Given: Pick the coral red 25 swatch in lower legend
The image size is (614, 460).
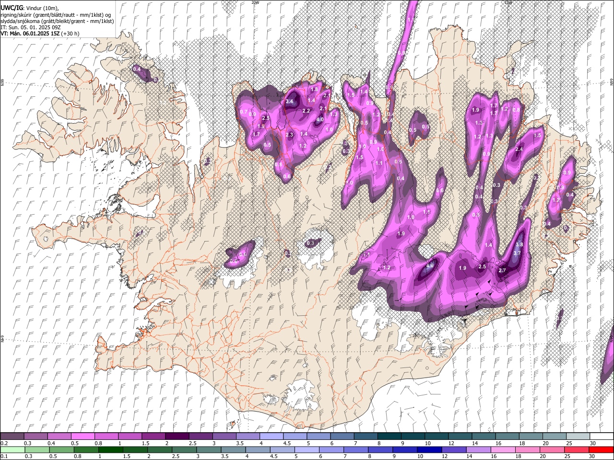Looking at the screenshot, I should (577, 449).
